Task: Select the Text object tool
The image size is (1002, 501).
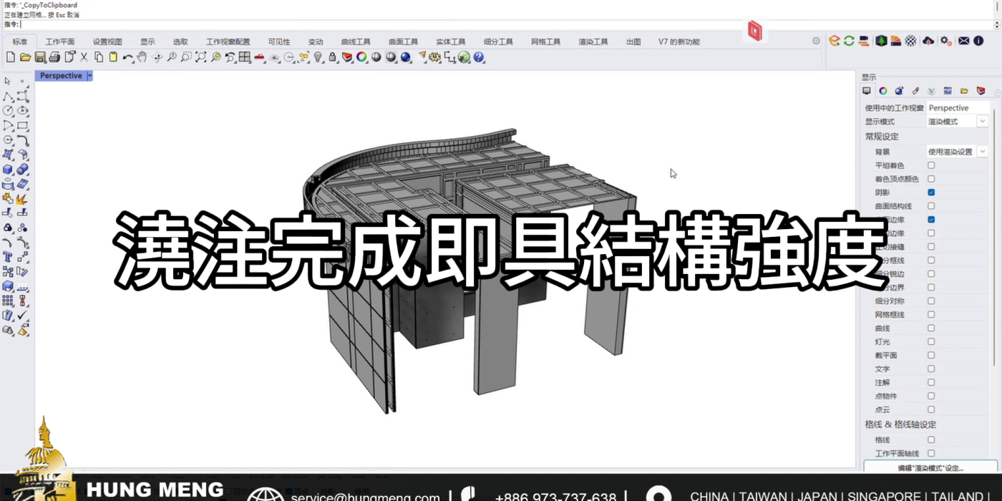Action: (8, 256)
